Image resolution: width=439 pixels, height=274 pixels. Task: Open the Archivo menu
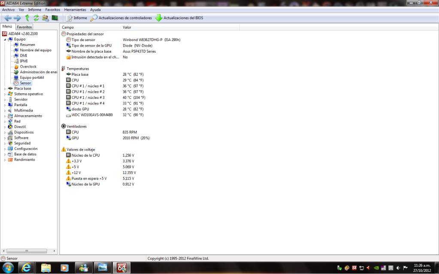coord(9,10)
